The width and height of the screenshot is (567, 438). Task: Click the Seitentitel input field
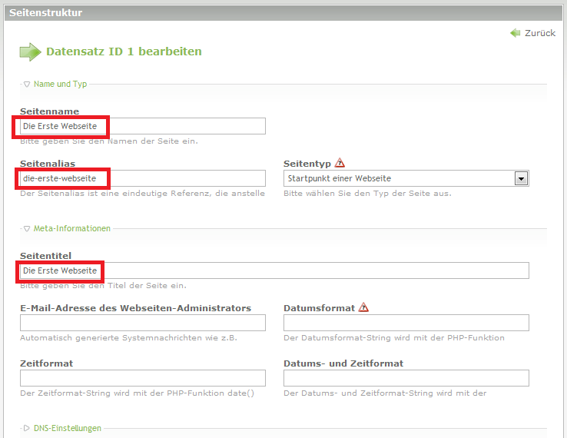pos(274,270)
